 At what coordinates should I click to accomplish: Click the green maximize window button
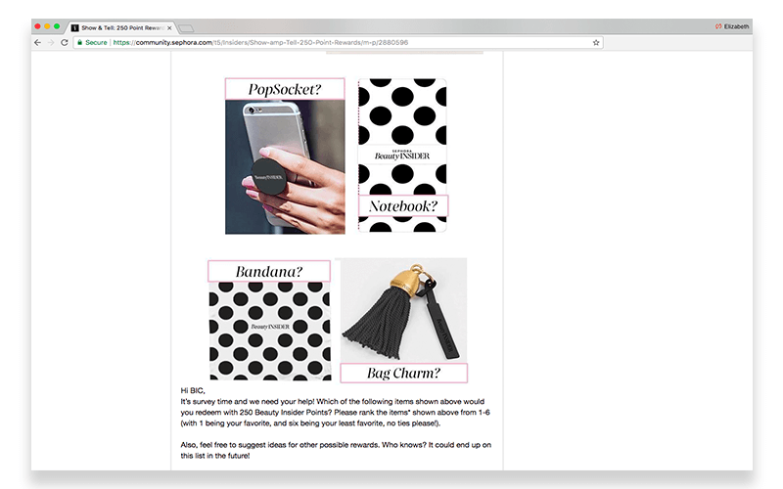[57, 26]
